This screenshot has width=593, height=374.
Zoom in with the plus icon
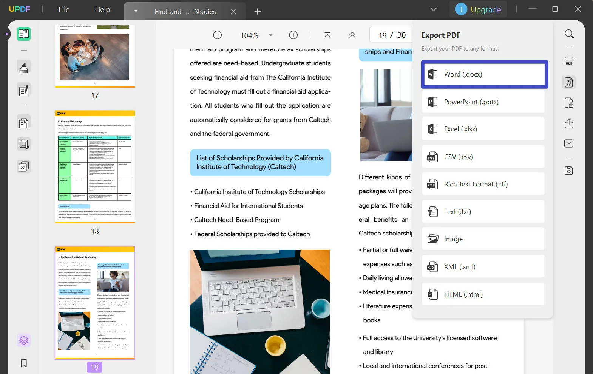293,35
